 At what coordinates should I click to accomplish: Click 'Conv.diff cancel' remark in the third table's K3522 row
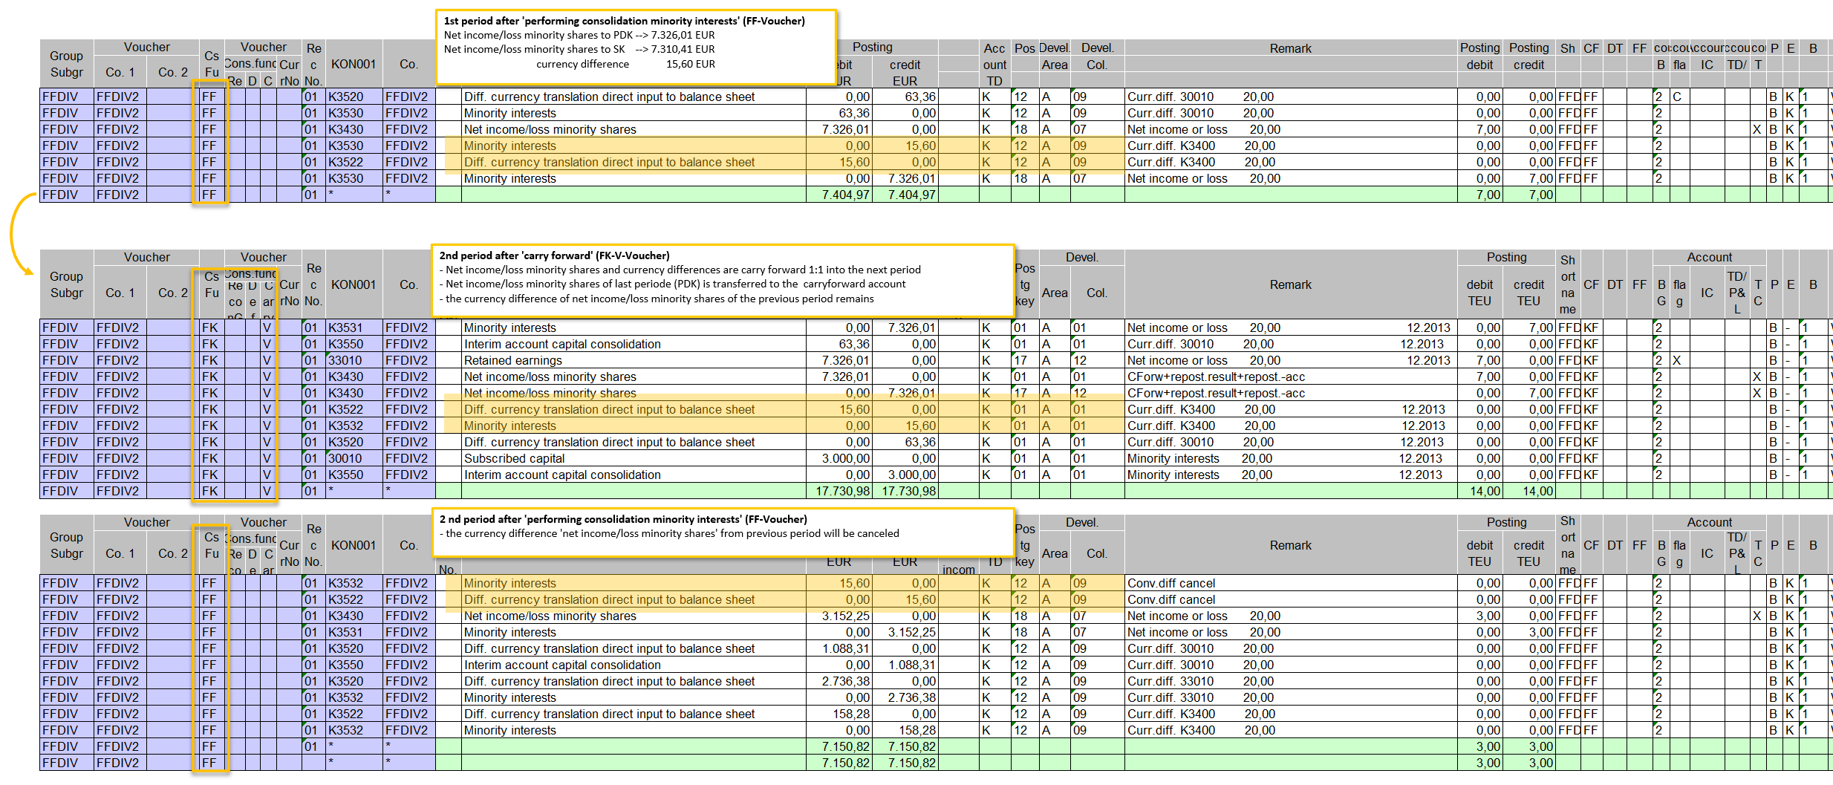[1290, 599]
